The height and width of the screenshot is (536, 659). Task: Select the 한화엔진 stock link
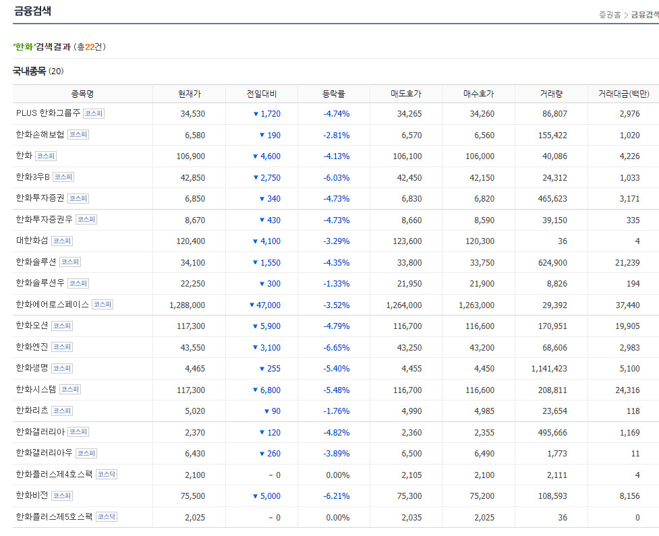(32, 347)
